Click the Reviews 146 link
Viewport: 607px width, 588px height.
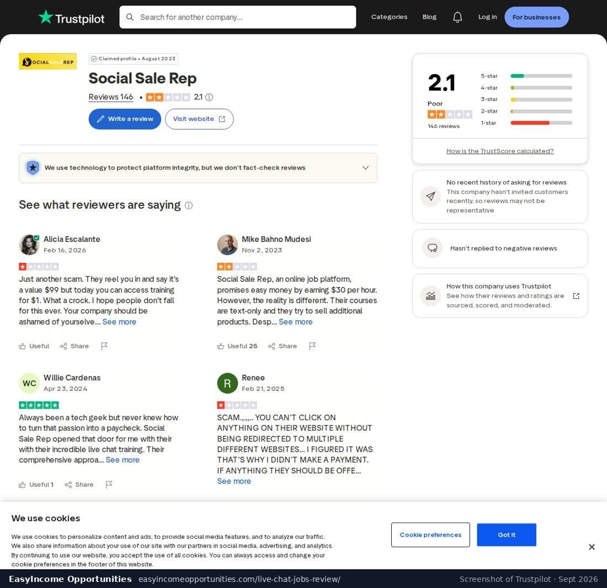click(111, 97)
